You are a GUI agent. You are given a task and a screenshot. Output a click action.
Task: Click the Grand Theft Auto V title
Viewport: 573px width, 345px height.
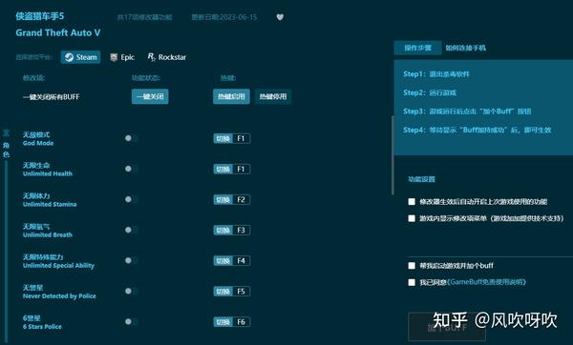point(57,32)
